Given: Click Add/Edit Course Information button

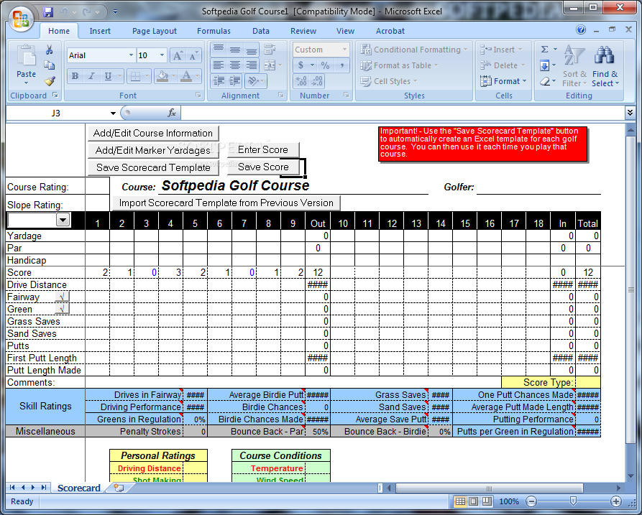Looking at the screenshot, I should [x=153, y=134].
